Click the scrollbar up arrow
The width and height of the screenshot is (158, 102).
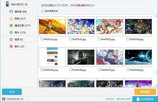pos(156,16)
